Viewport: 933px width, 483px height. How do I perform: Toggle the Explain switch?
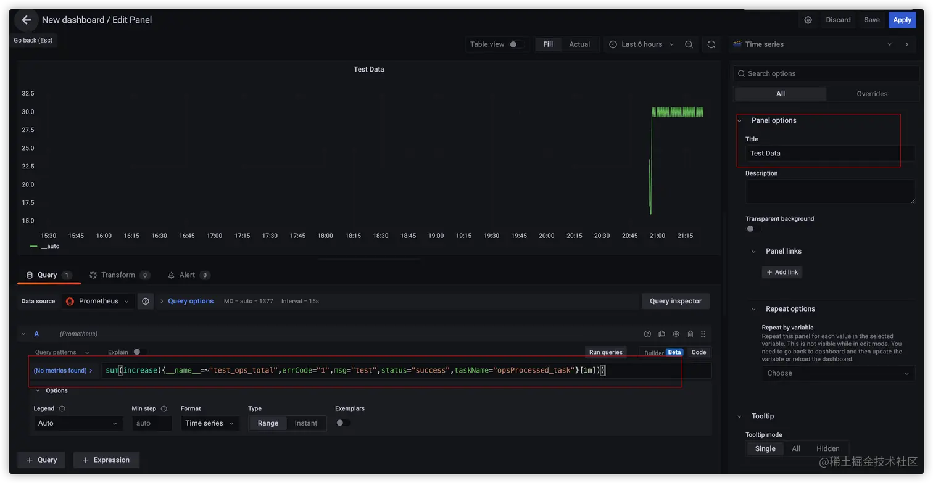coord(139,352)
